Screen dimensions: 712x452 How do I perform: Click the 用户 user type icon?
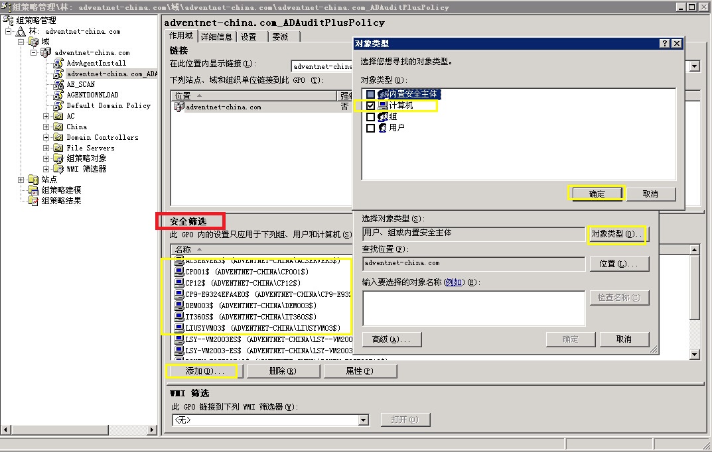coord(383,128)
